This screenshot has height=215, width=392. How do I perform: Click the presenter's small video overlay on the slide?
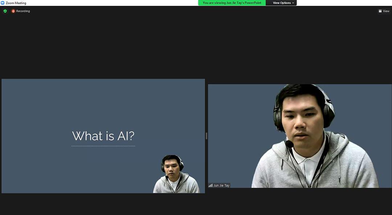[x=176, y=174]
